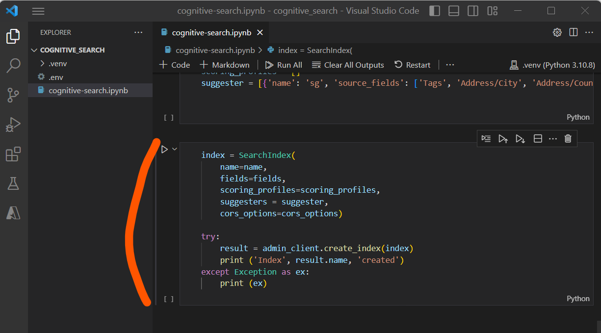Image resolution: width=601 pixels, height=333 pixels.
Task: Toggle bottom panel layout button
Action: [x=454, y=11]
